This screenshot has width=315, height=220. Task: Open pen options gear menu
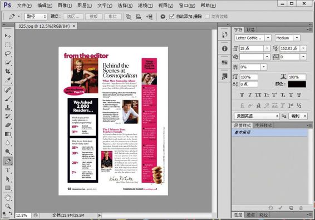(163, 17)
